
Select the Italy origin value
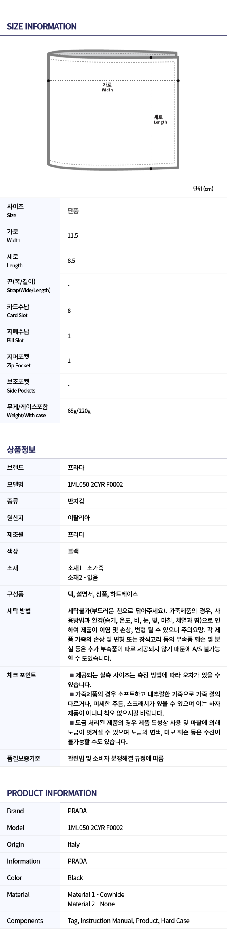pyautogui.click(x=73, y=844)
